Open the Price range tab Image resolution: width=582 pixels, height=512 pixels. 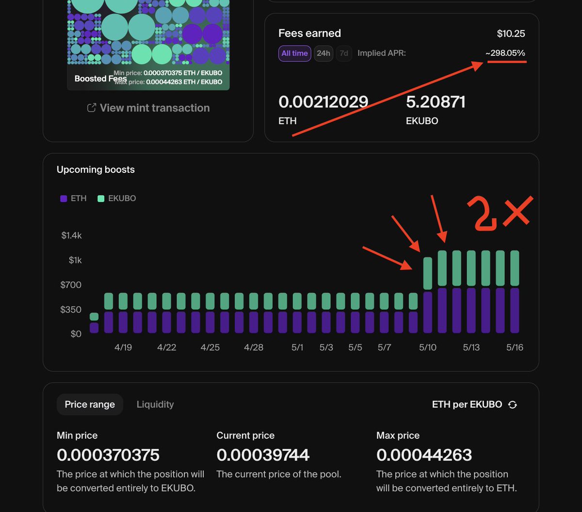(x=90, y=404)
